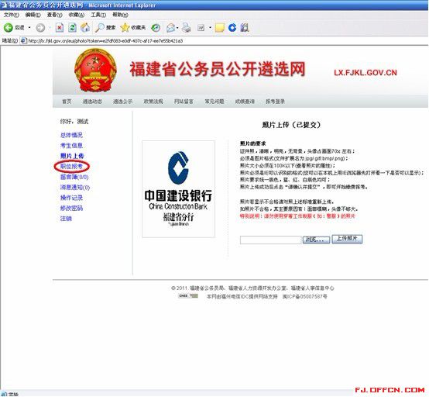Stop page loading with red X icon
This screenshot has width=429, height=397.
point(60,28)
